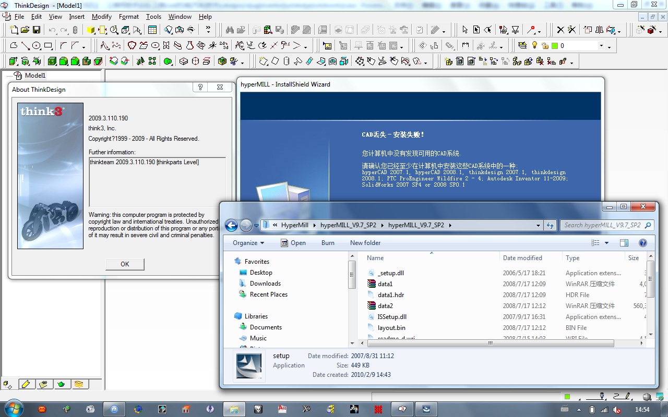Open the Edit menu
Image resolution: width=668 pixels, height=417 pixels.
pos(36,17)
